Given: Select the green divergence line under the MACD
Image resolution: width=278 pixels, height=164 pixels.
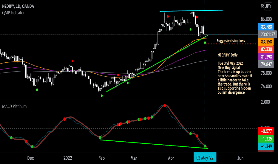Looking at the screenshot, I should (x=154, y=144).
